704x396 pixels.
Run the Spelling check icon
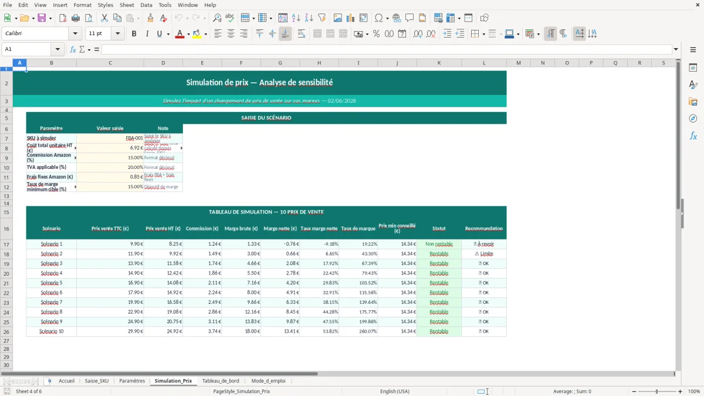click(x=229, y=18)
